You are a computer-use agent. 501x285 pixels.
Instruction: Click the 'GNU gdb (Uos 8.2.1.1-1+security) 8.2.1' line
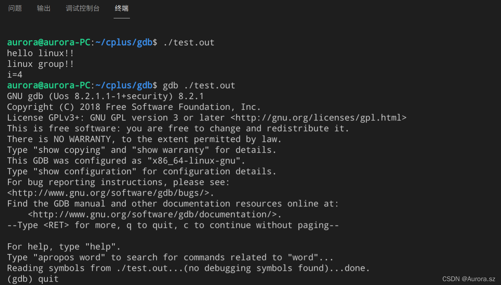point(105,96)
